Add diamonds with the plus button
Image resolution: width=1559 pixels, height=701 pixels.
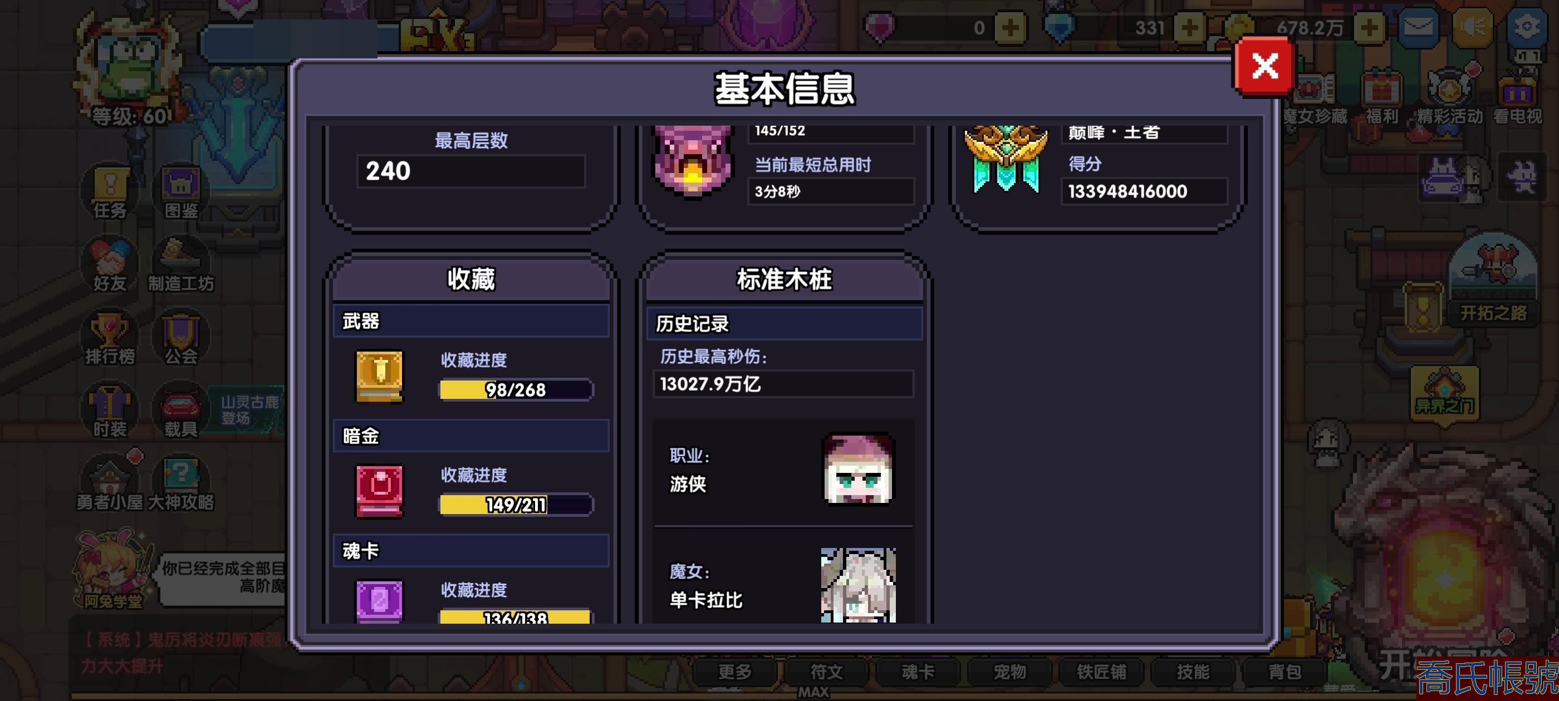pos(1189,28)
